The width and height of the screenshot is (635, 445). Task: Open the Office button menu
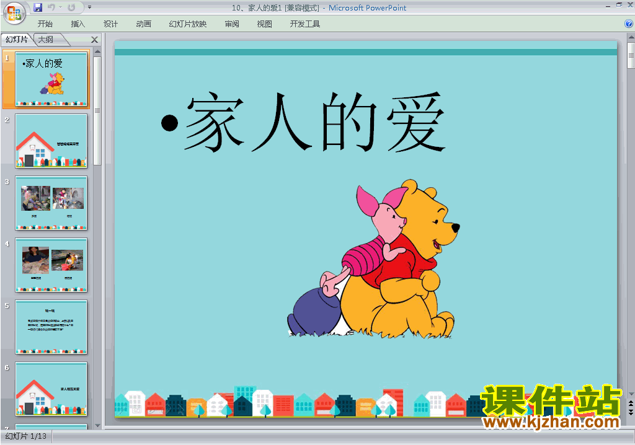click(x=14, y=14)
